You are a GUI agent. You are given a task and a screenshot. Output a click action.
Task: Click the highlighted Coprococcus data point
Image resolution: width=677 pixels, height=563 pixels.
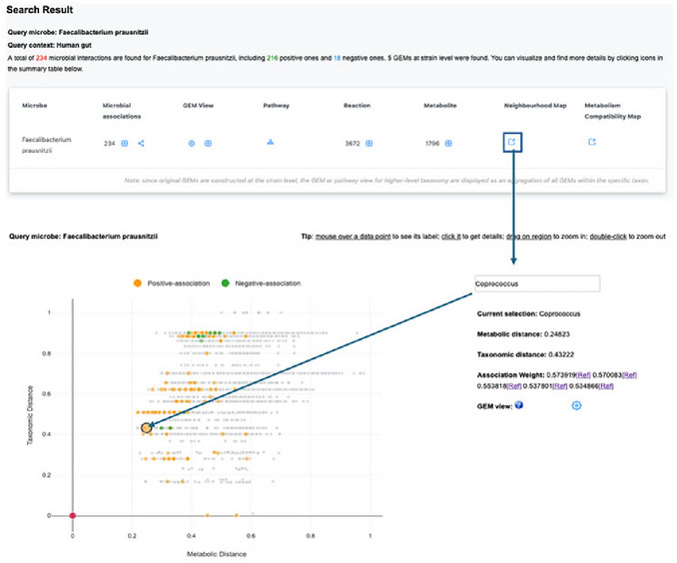click(147, 428)
